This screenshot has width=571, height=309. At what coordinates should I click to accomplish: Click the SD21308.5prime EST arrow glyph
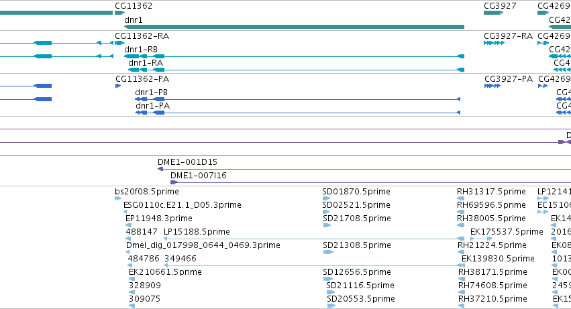point(328,252)
